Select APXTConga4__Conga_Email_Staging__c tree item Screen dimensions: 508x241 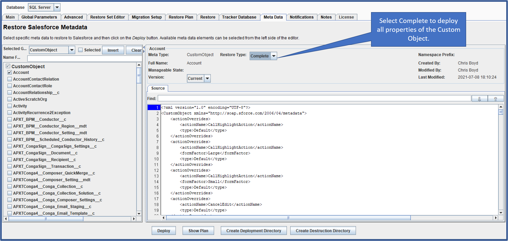click(52, 207)
